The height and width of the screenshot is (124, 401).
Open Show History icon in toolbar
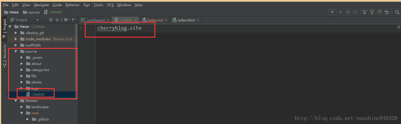click(379, 12)
